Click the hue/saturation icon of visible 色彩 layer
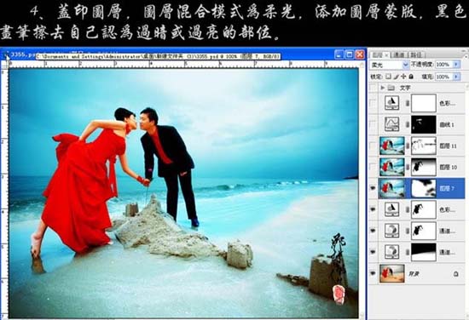Viewport: 469px width, 320px height. coord(392,209)
